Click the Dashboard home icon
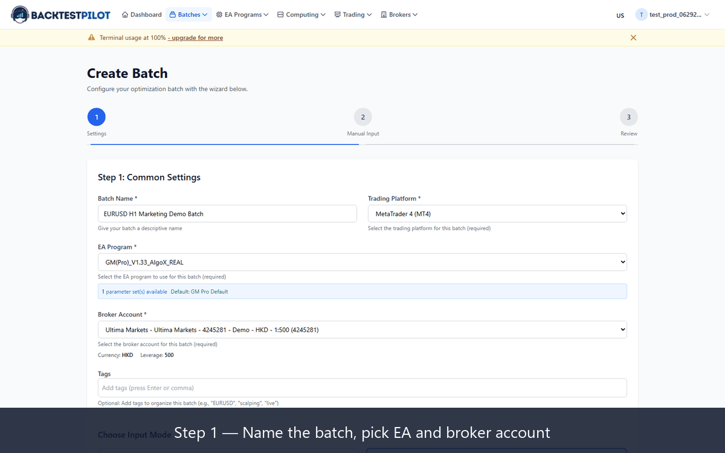The width and height of the screenshot is (725, 453). (x=125, y=14)
